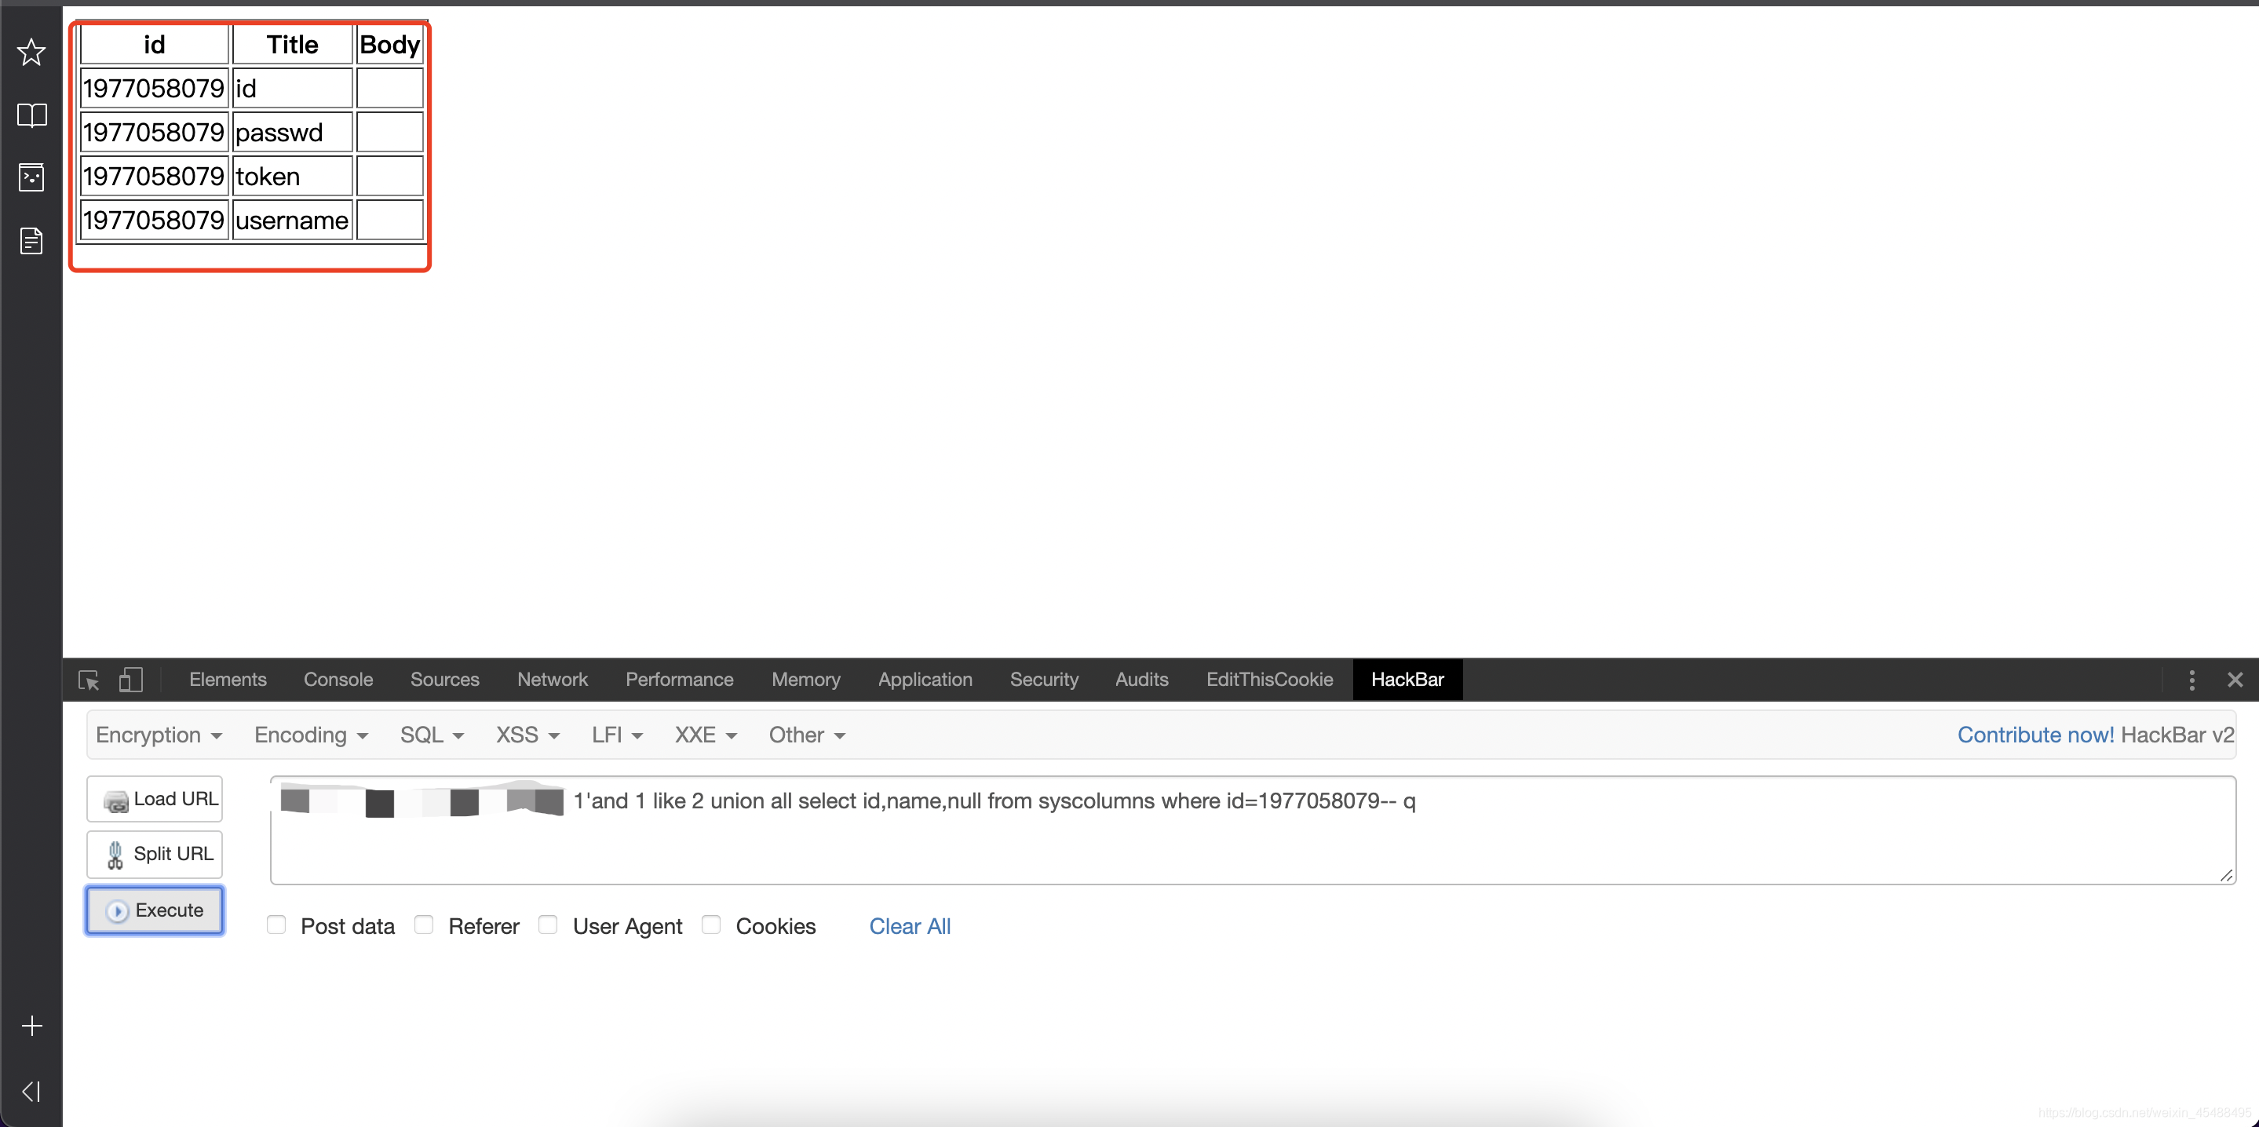Click the terminal panel sidebar icon

coord(31,177)
